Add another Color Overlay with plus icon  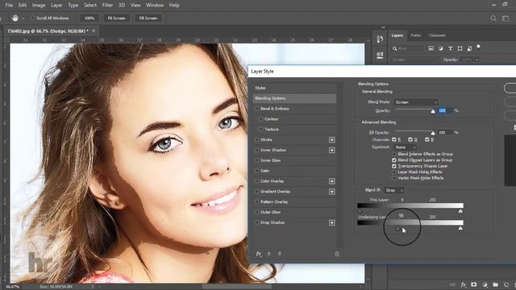331,181
